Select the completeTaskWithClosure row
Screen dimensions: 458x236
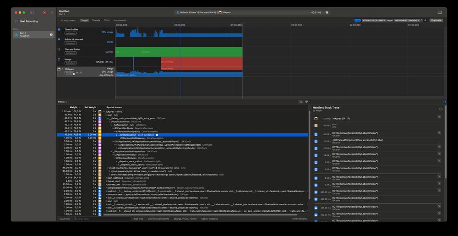182,187
